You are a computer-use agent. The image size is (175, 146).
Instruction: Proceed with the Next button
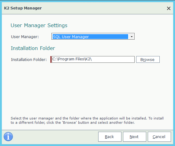[135, 137]
